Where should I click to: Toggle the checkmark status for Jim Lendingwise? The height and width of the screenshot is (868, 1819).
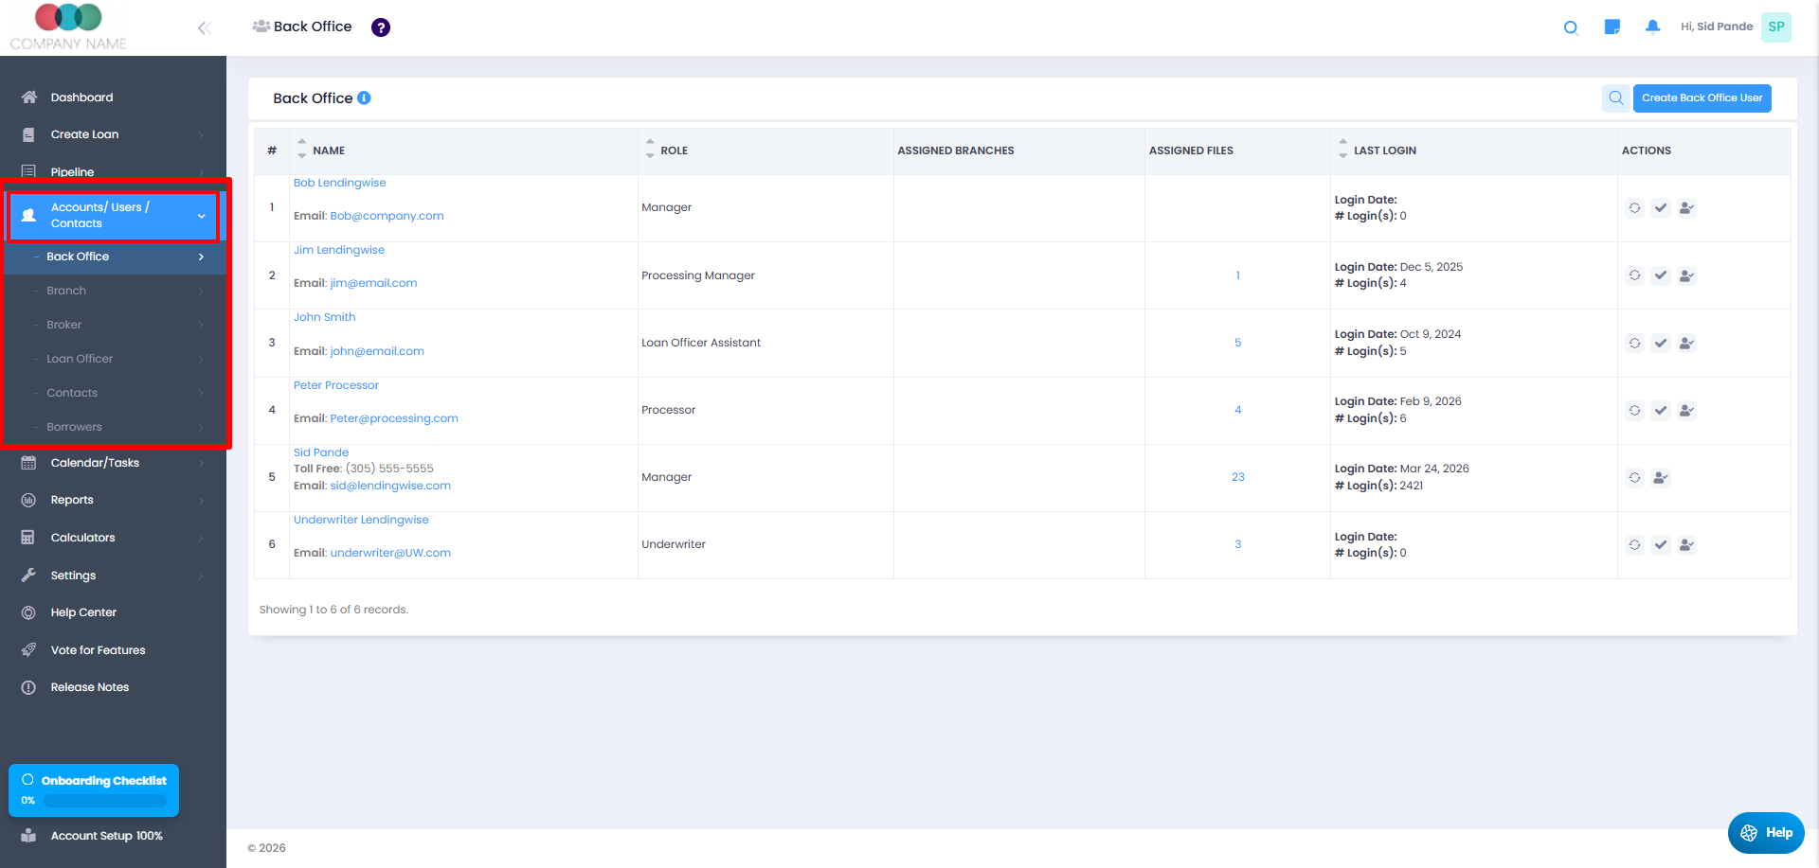click(1661, 275)
